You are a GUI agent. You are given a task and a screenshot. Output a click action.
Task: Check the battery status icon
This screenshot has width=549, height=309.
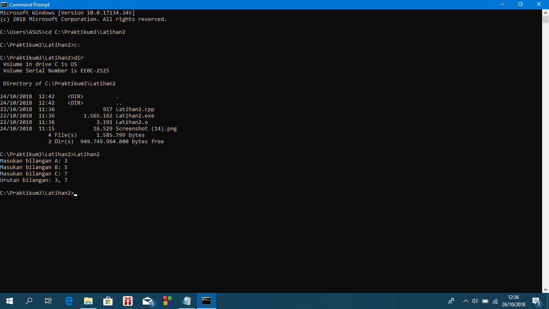coord(485,301)
